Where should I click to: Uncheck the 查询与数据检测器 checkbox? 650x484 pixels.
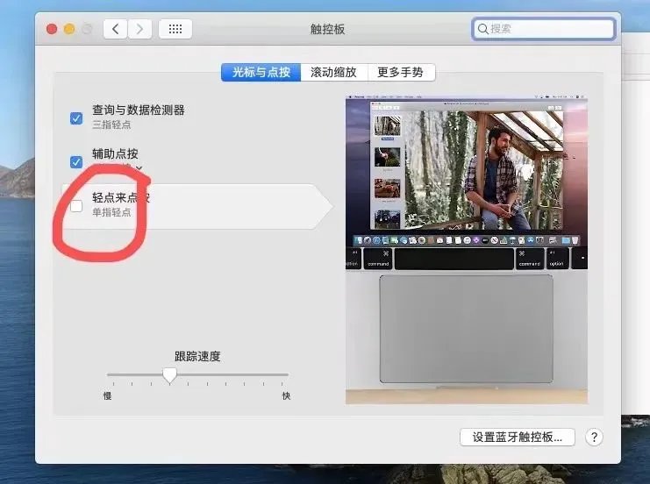(x=76, y=118)
